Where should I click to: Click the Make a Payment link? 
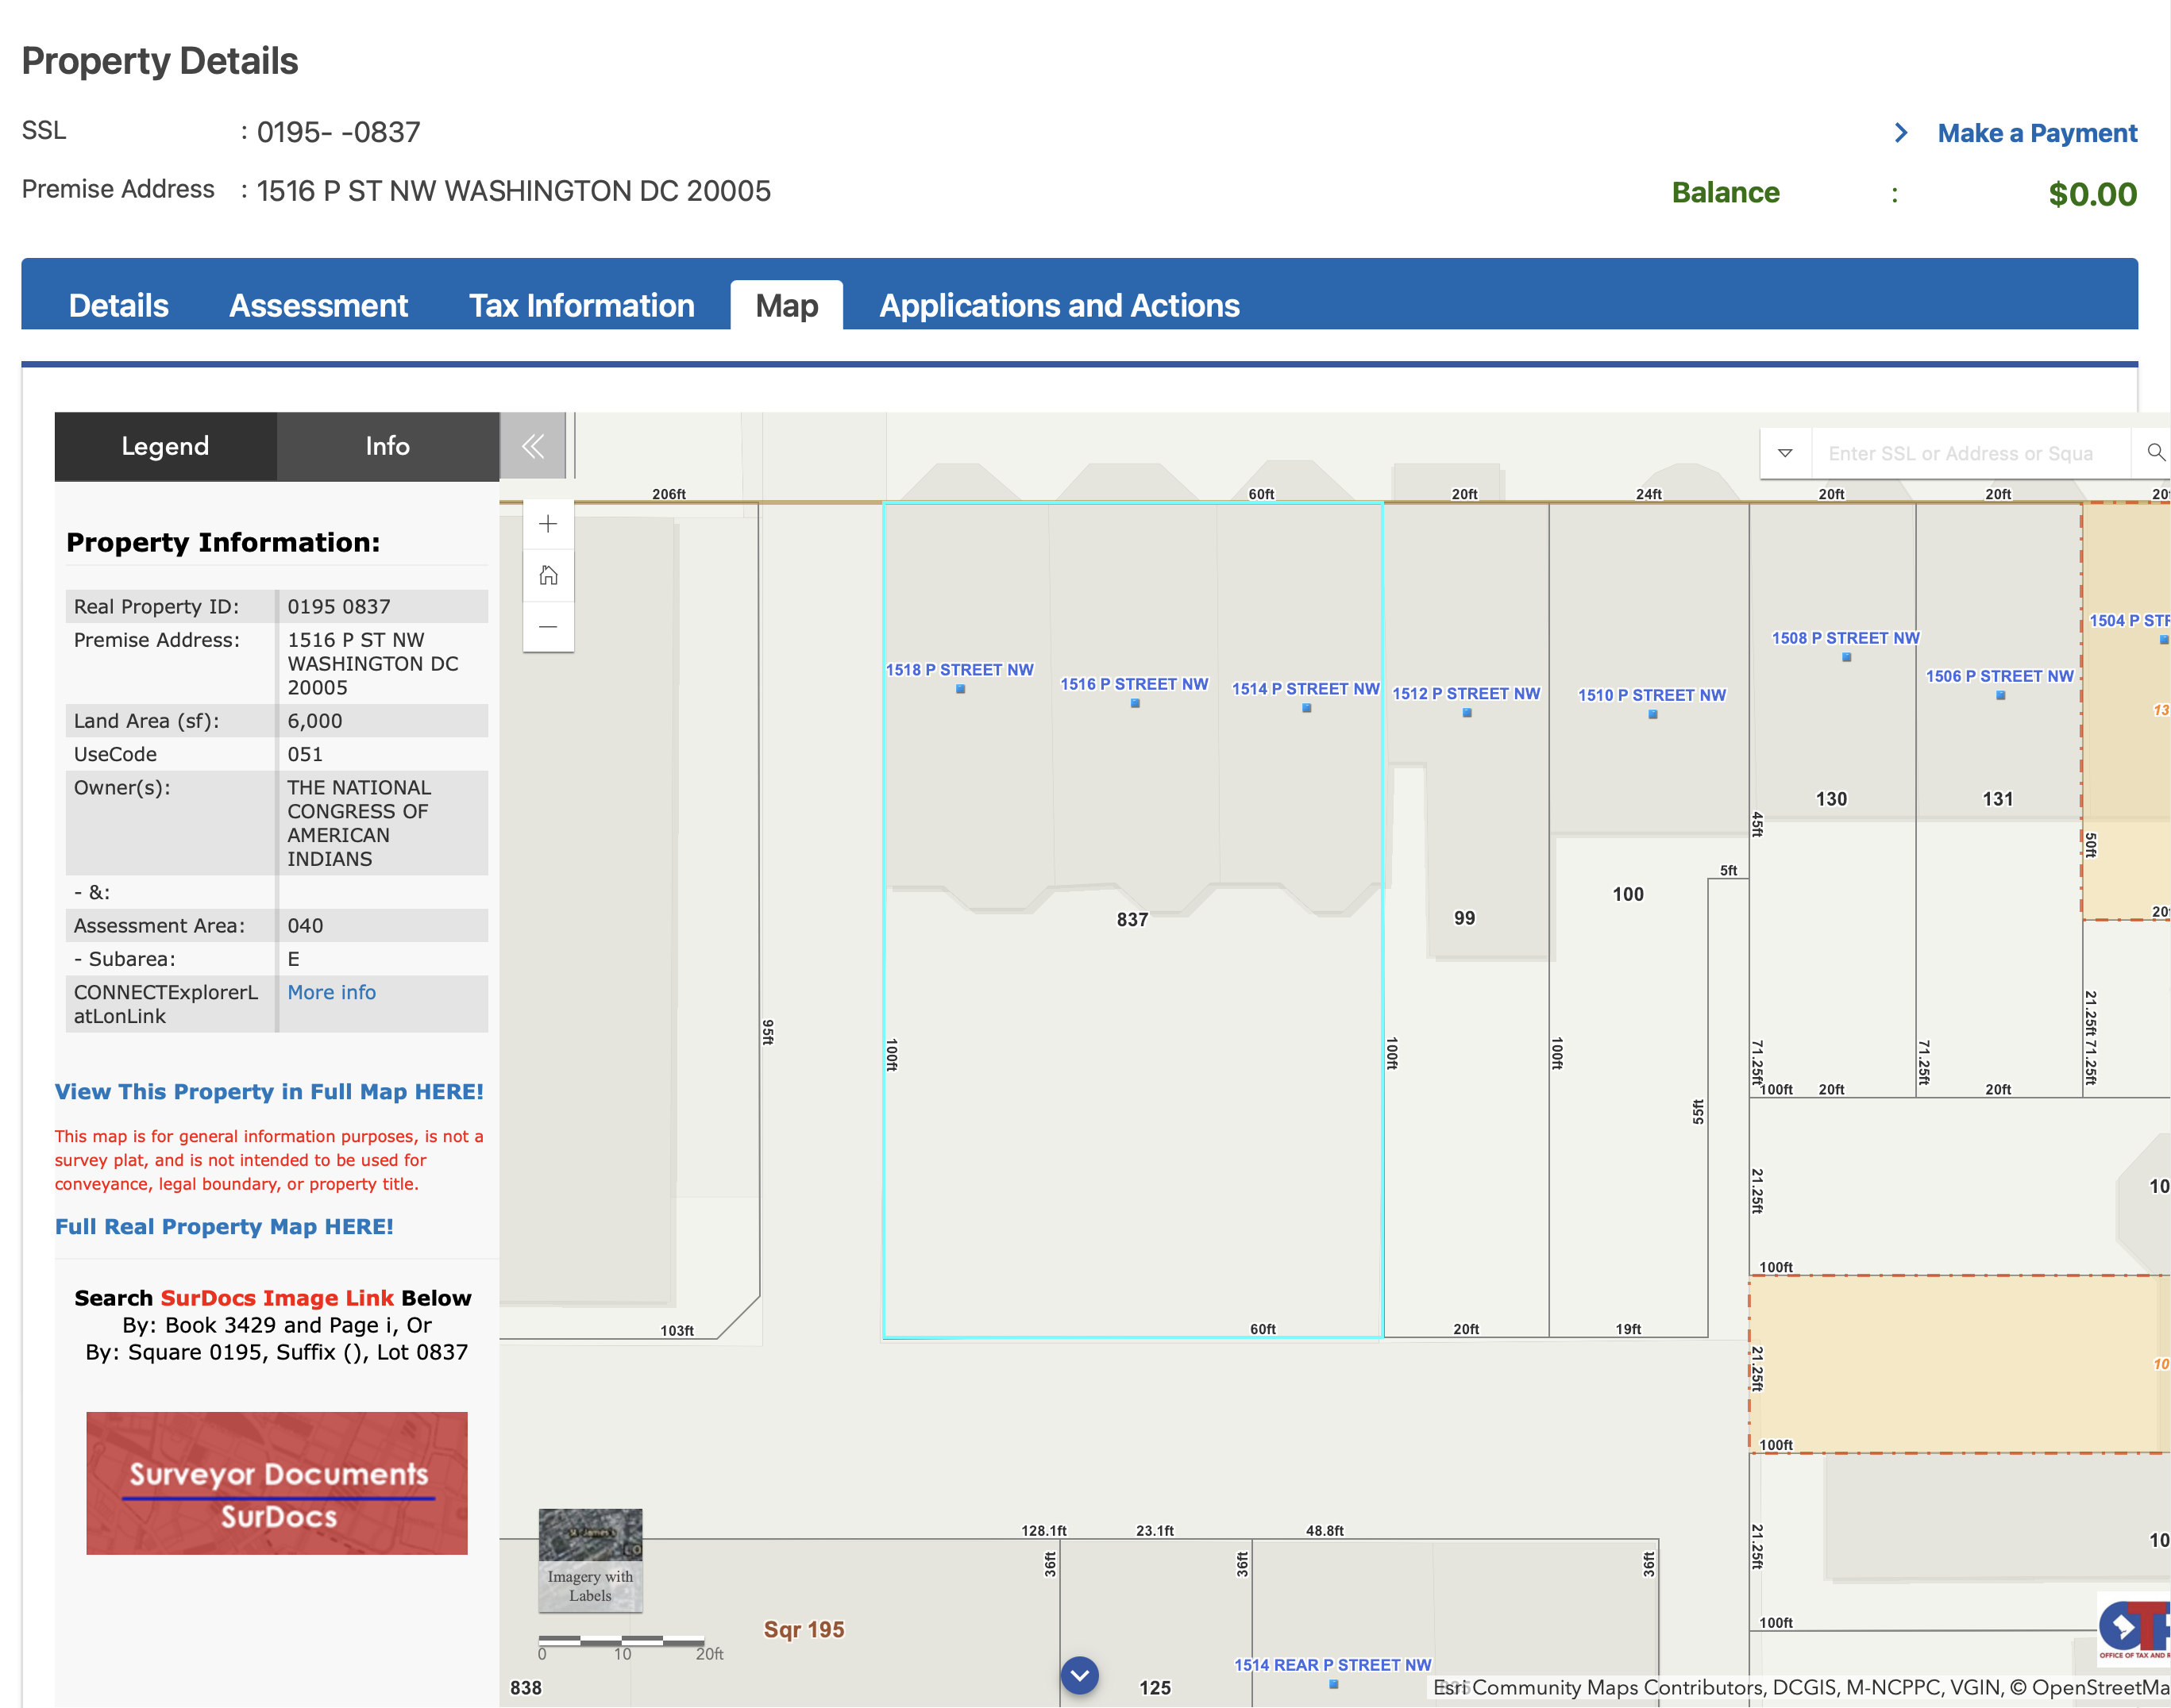click(2036, 133)
